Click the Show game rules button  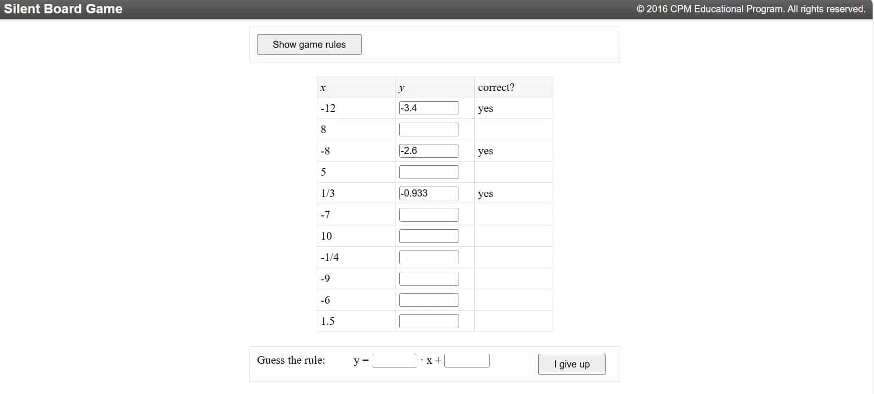[x=309, y=44]
